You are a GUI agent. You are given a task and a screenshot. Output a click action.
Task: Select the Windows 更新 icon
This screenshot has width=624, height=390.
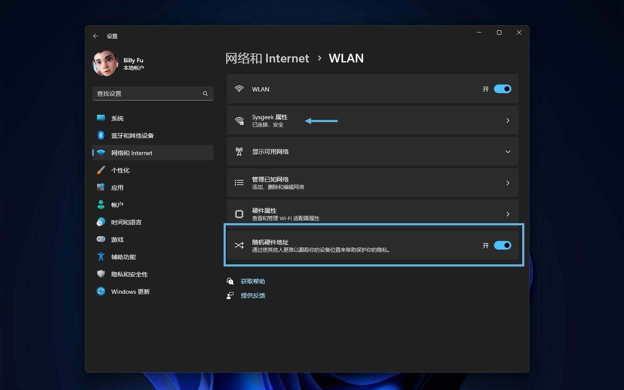(x=101, y=291)
